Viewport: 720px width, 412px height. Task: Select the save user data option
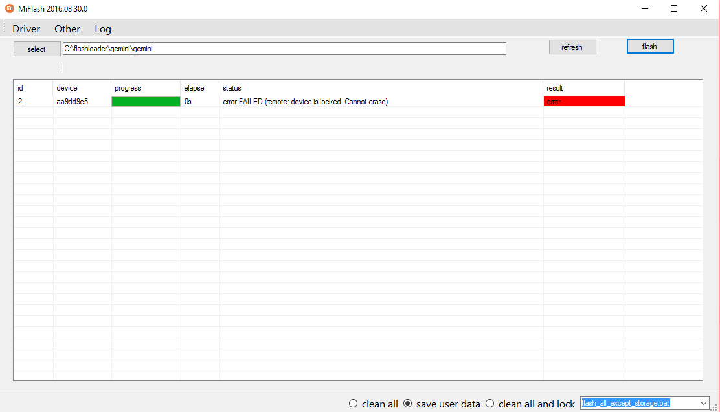pyautogui.click(x=408, y=404)
